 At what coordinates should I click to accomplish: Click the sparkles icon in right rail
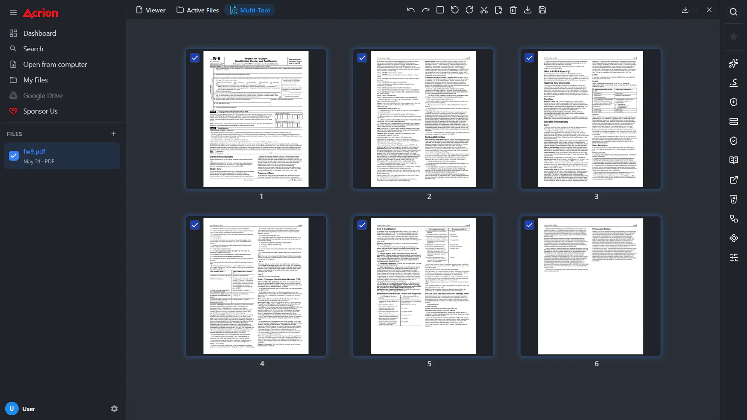(733, 63)
